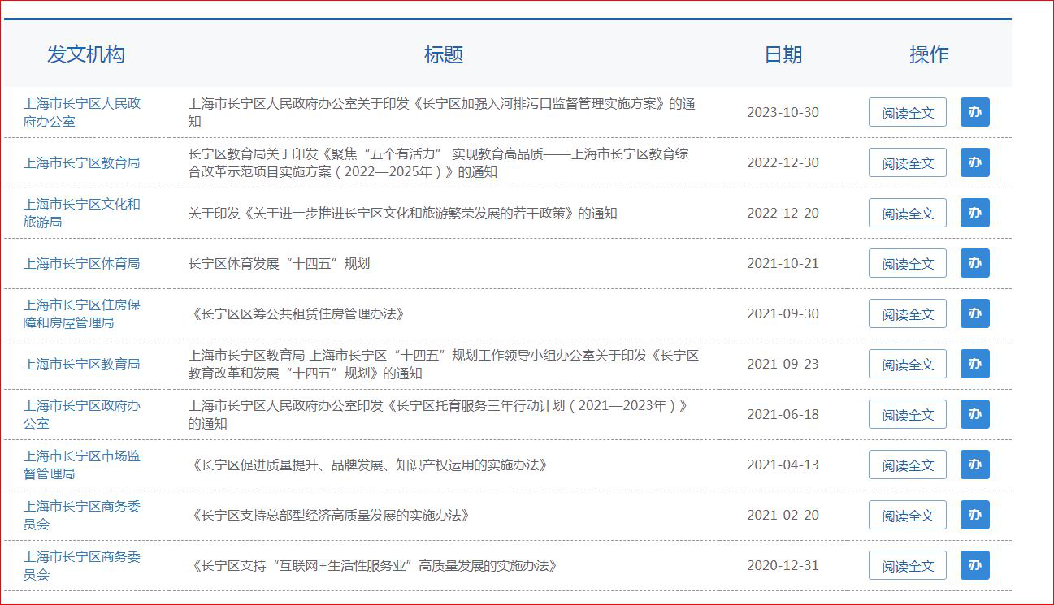Select issuer 上海市长宁区市场监督管理局
The image size is (1054, 605).
(82, 465)
